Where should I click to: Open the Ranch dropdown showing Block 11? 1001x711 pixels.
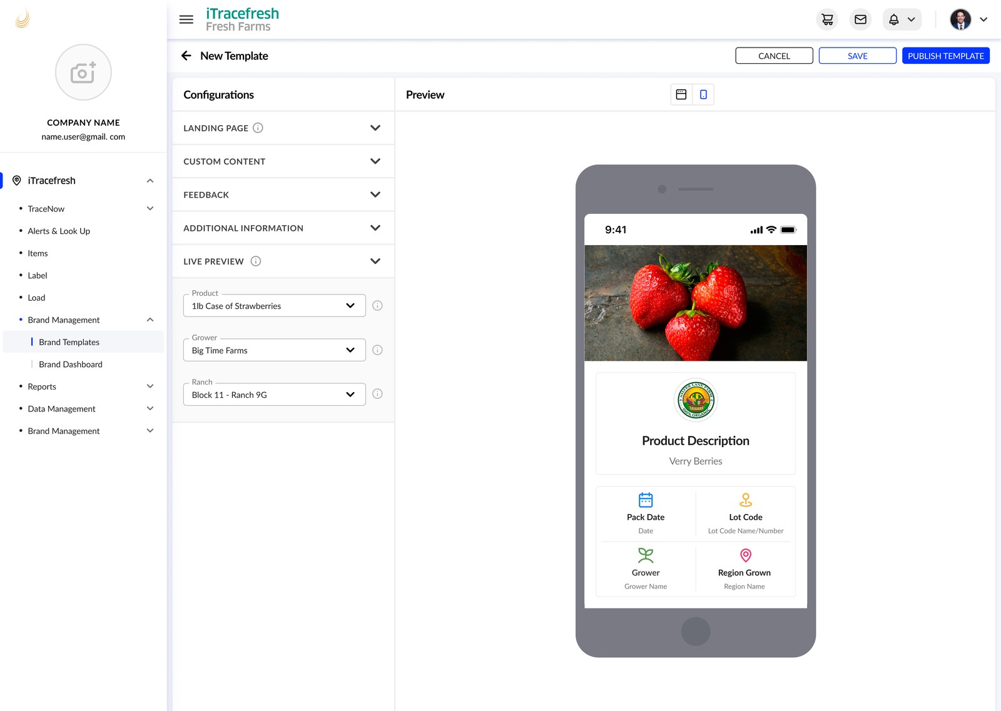(274, 395)
